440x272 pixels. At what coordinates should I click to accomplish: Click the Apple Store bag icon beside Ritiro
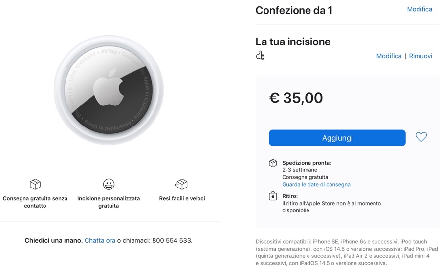273,196
